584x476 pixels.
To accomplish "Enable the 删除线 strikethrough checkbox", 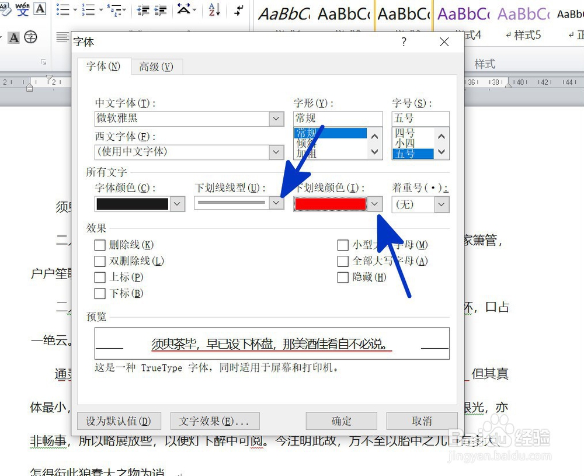I will [x=100, y=245].
